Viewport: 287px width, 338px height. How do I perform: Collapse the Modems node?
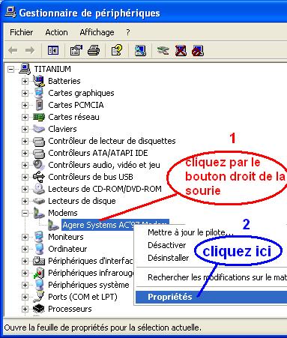click(x=25, y=213)
